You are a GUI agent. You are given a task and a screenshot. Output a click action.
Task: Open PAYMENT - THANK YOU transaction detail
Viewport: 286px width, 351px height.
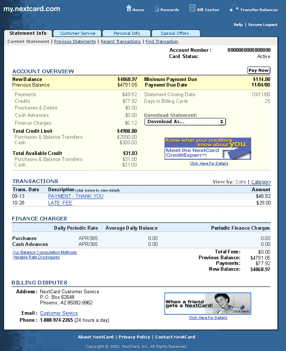pyautogui.click(x=76, y=196)
